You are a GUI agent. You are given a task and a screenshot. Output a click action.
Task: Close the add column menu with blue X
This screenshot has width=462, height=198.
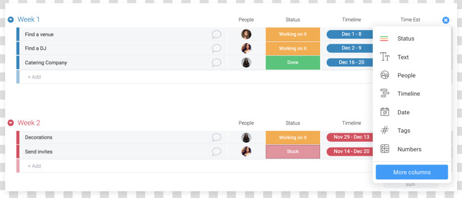click(446, 20)
